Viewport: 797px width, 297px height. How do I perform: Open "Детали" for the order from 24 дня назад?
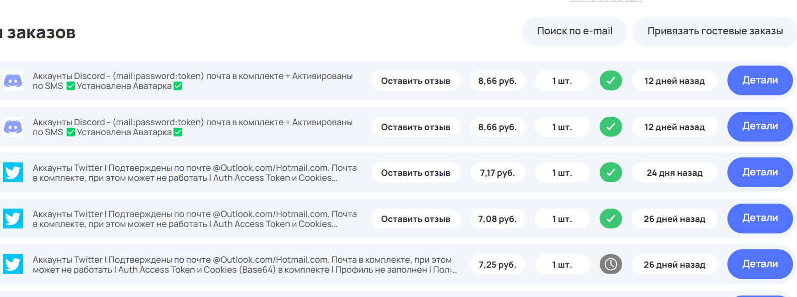(x=760, y=172)
